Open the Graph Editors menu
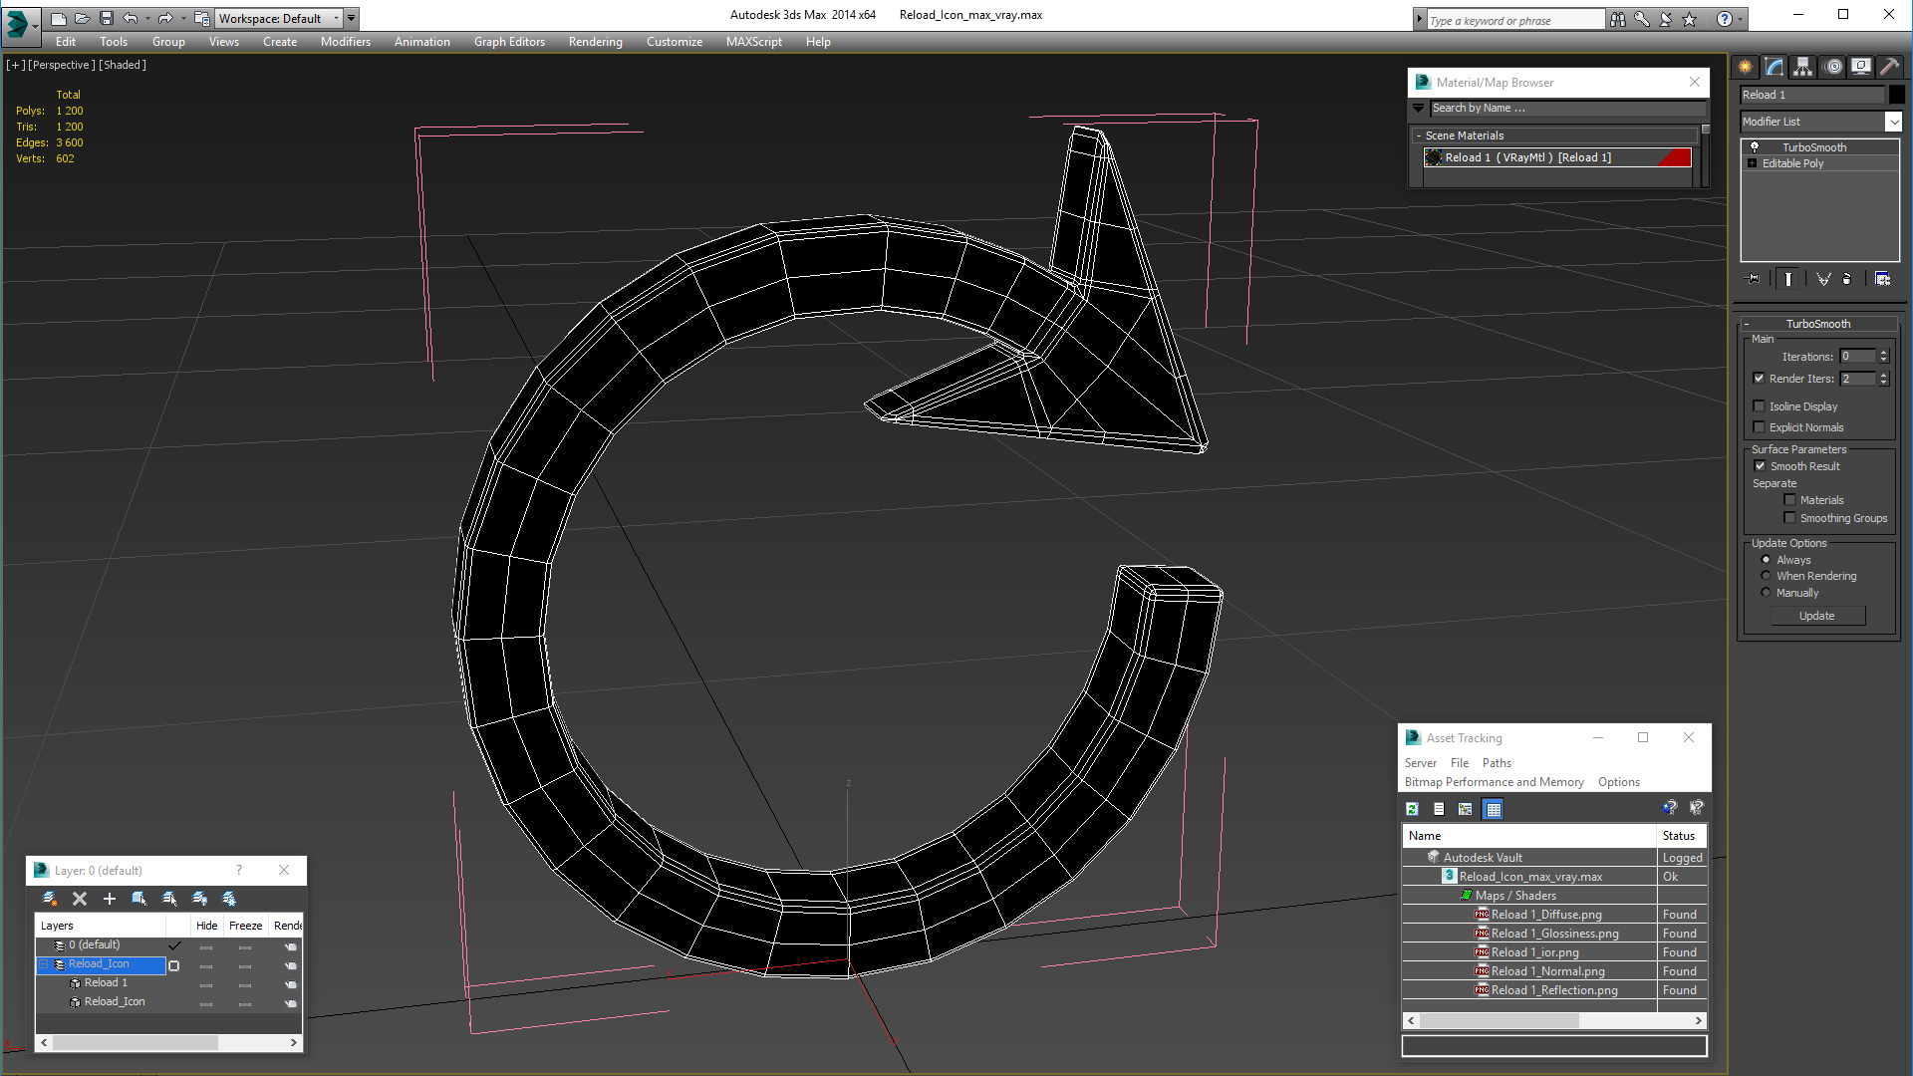The image size is (1913, 1076). coord(509,42)
